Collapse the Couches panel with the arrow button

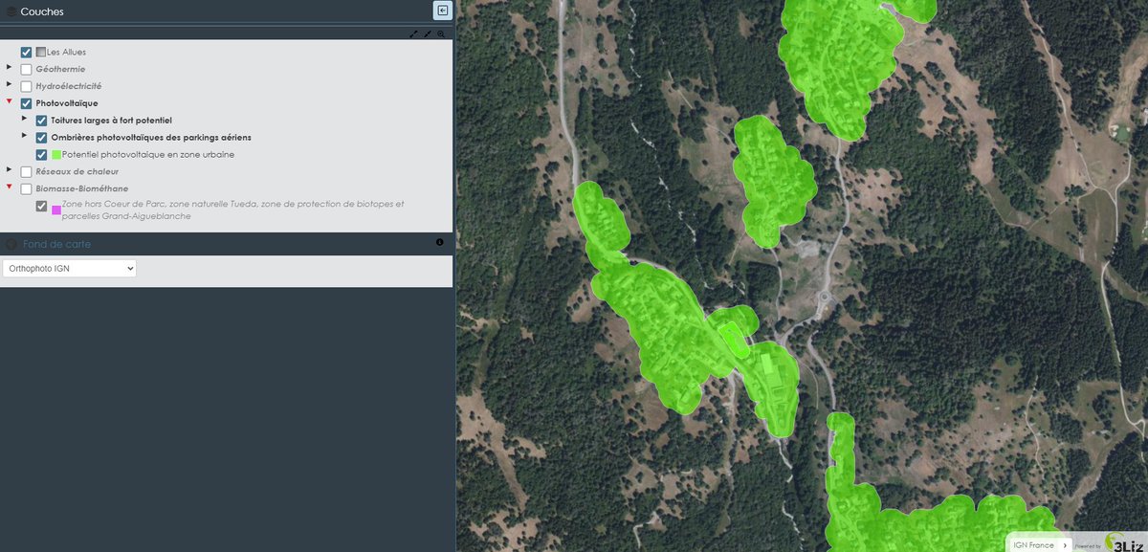[x=442, y=11]
